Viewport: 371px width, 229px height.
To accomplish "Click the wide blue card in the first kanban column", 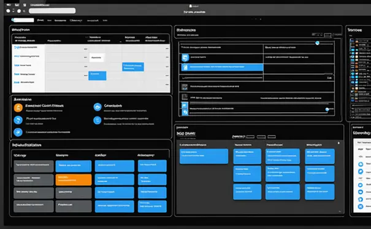I will click(204, 156).
